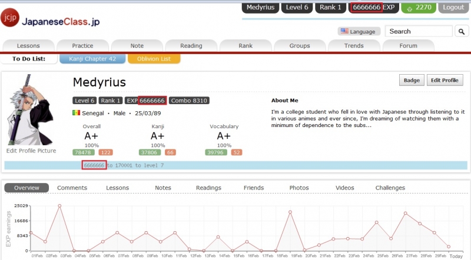Open the Lessons navigation tab
The width and height of the screenshot is (471, 260).
(29, 45)
